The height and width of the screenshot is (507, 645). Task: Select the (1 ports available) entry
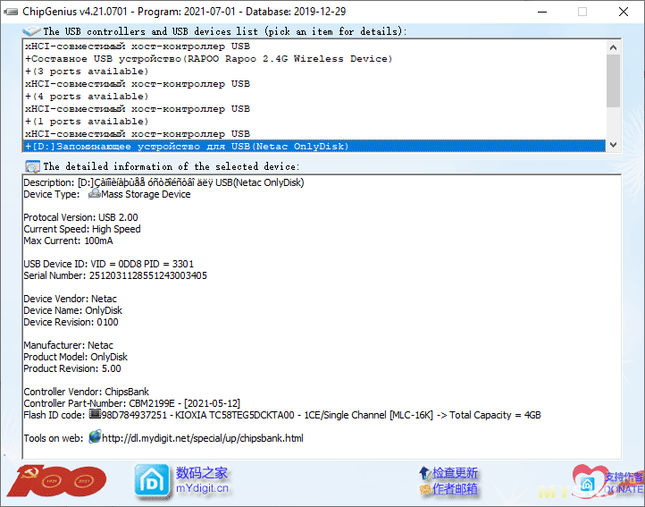tap(87, 121)
